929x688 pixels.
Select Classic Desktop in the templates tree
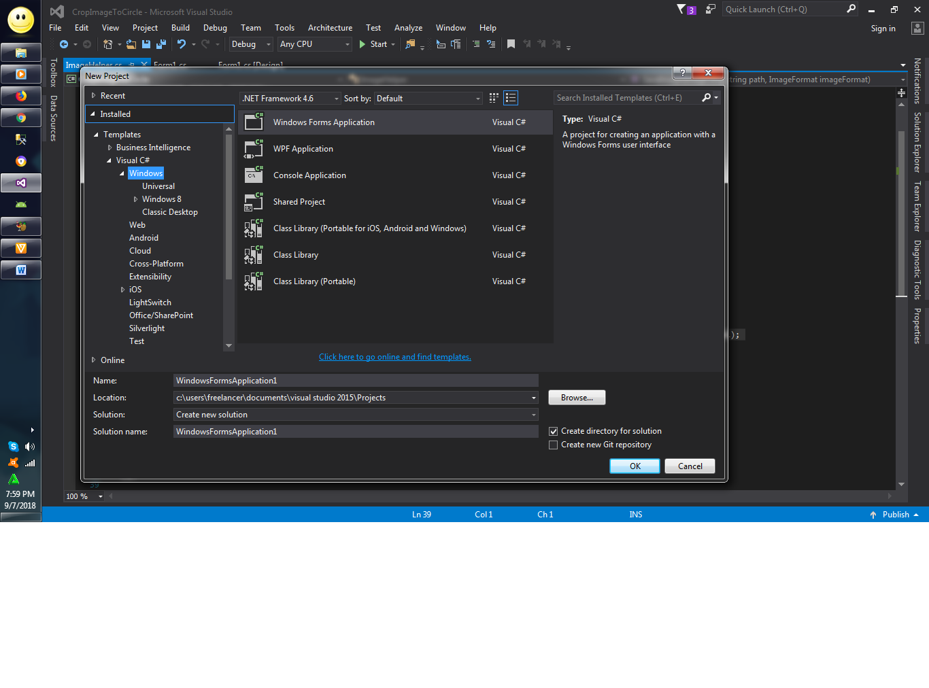[170, 212]
